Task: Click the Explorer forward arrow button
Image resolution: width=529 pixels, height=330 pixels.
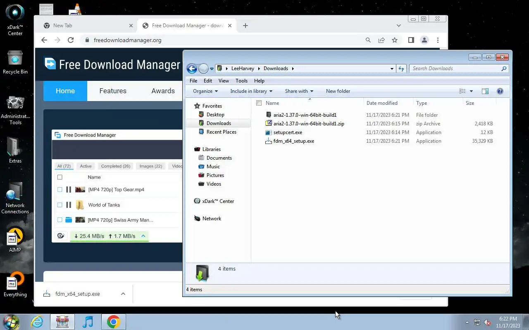Action: coord(203,68)
